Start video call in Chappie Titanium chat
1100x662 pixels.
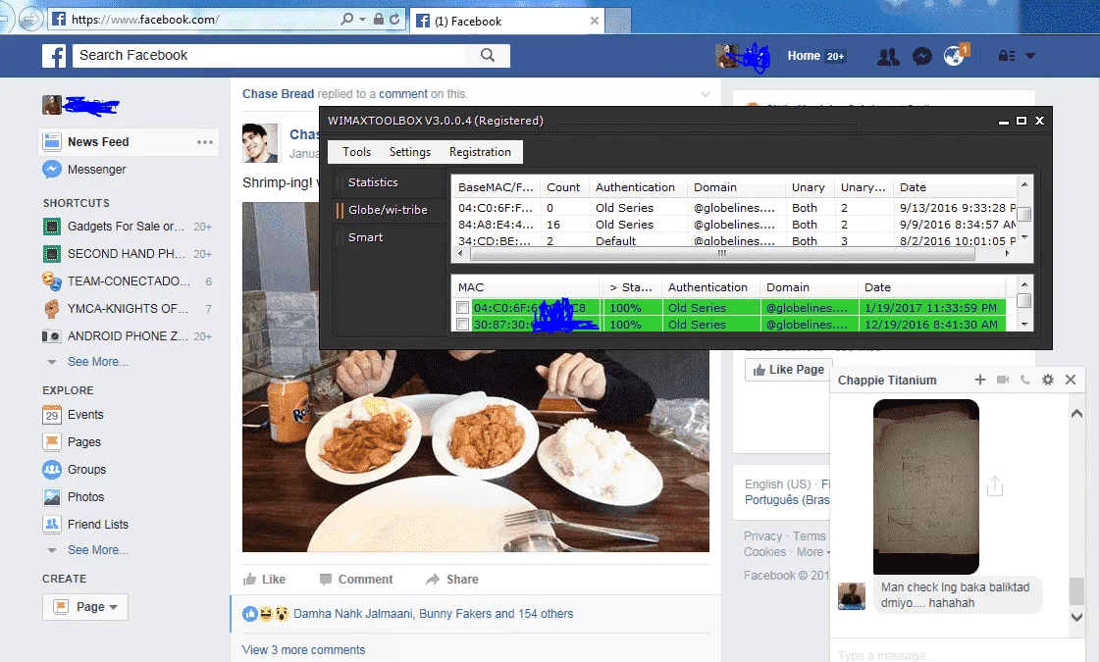point(1003,380)
